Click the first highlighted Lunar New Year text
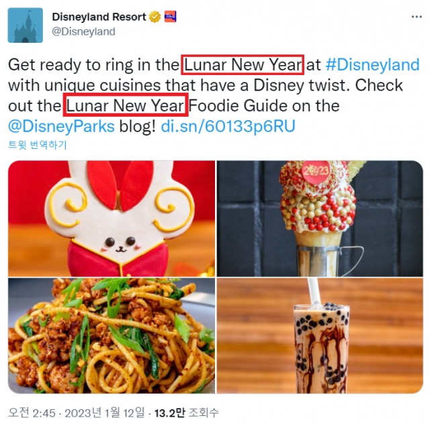The height and width of the screenshot is (424, 430). (243, 65)
